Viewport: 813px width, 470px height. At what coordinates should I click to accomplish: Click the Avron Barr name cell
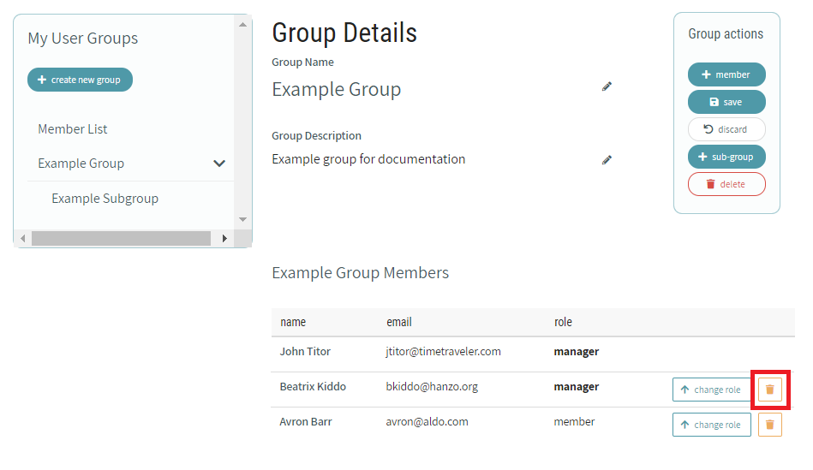[x=305, y=422]
